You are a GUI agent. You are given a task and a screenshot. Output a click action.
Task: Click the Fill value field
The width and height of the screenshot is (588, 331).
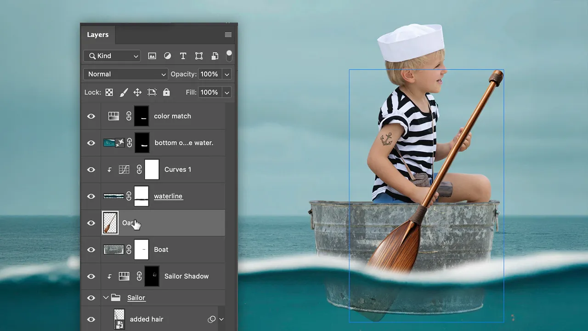click(x=209, y=92)
